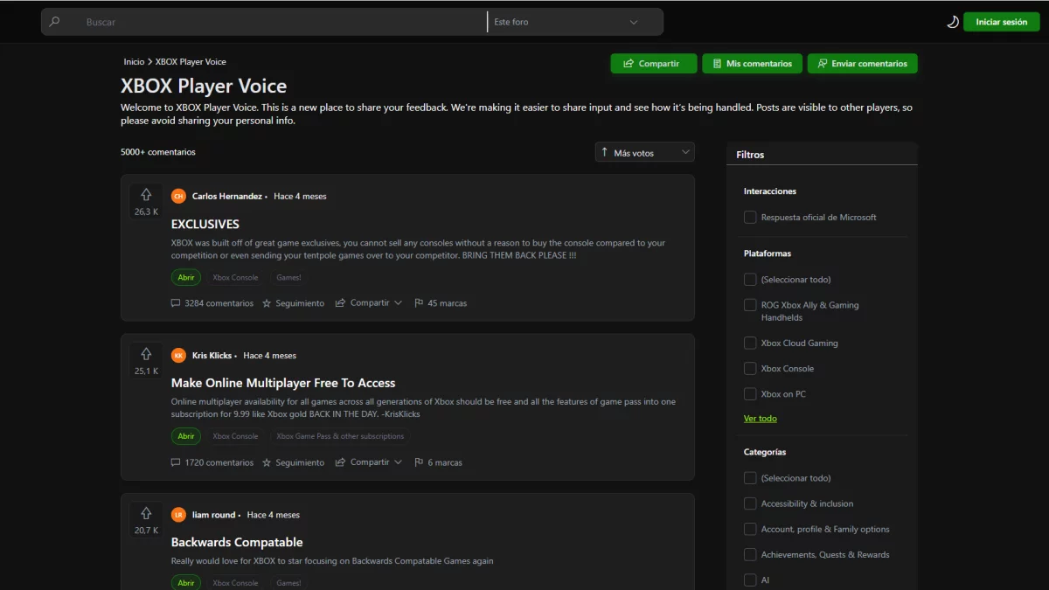Check Achievements, Quests & Rewards category

pyautogui.click(x=750, y=554)
